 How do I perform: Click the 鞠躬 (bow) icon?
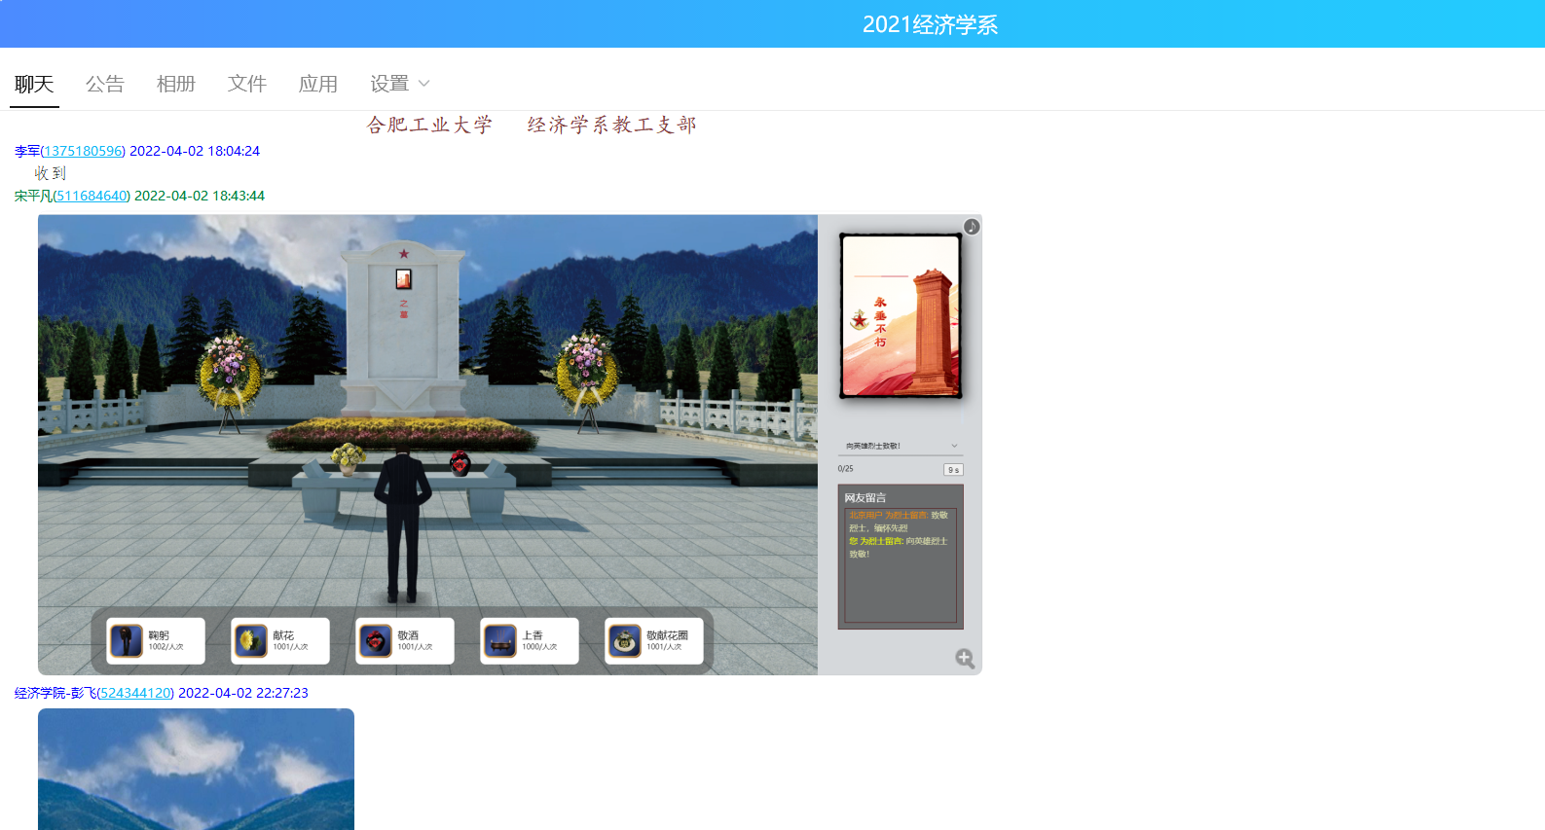point(127,641)
